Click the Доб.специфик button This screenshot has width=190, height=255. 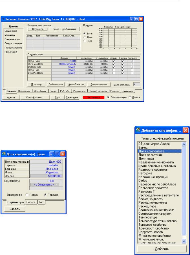56,84
